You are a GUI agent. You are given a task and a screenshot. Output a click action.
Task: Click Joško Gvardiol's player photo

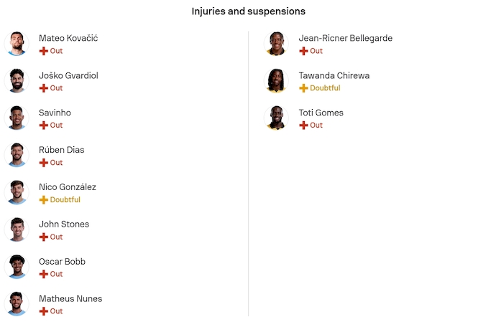coord(16,81)
